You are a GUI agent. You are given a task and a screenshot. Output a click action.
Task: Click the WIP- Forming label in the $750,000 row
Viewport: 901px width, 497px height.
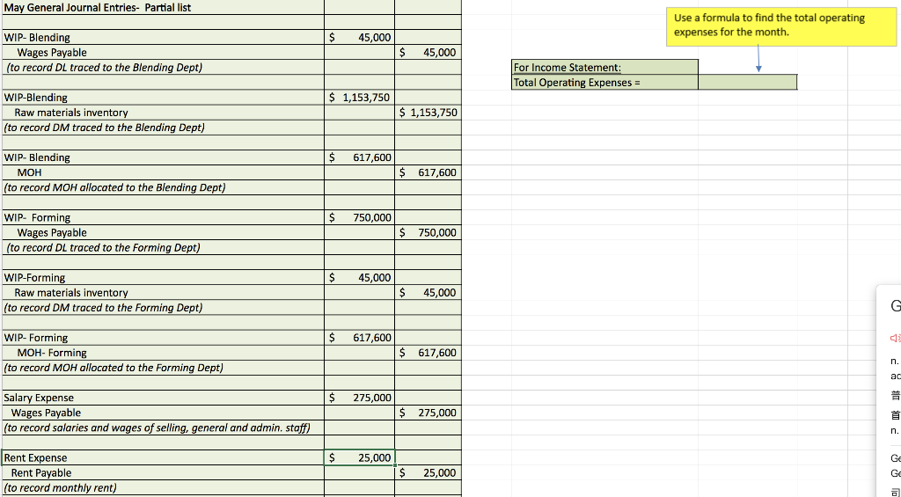point(37,218)
